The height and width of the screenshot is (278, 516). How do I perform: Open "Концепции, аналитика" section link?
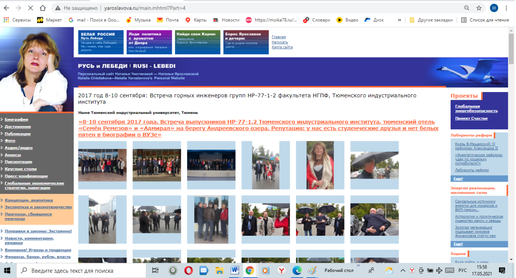click(x=29, y=200)
